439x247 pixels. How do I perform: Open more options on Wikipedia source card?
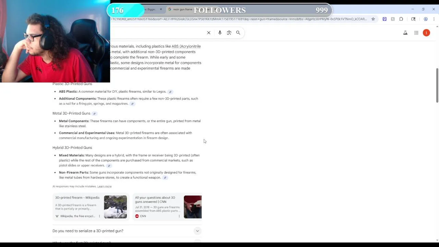(x=99, y=216)
